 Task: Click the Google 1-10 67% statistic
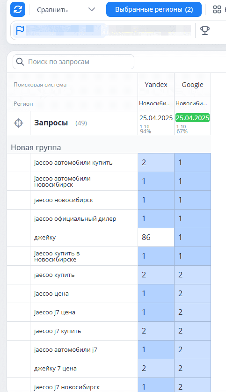tap(182, 129)
